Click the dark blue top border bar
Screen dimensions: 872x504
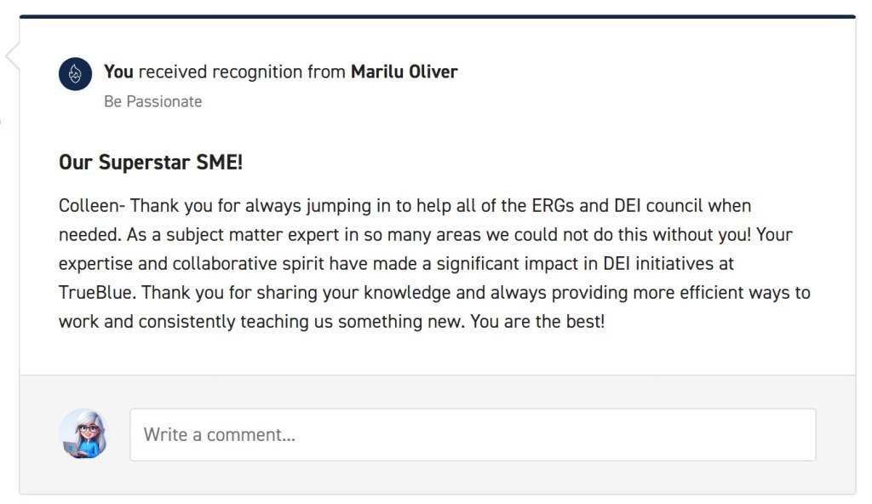click(x=437, y=16)
